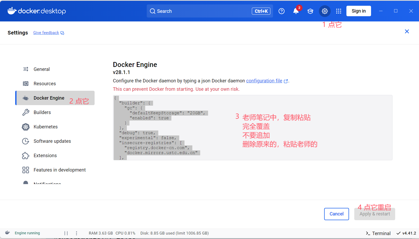Viewport: 419px width, 239px height.
Task: Click the Sign in button
Action: 358,11
